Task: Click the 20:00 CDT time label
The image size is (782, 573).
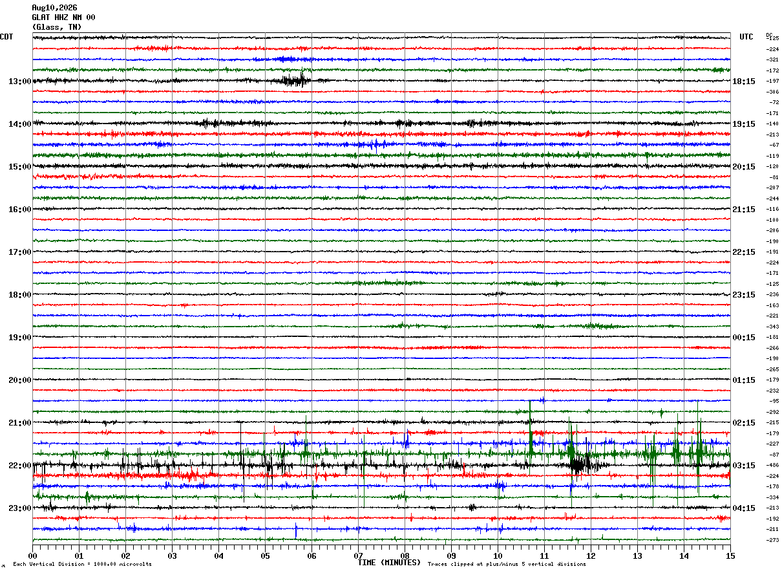Action: (20, 380)
